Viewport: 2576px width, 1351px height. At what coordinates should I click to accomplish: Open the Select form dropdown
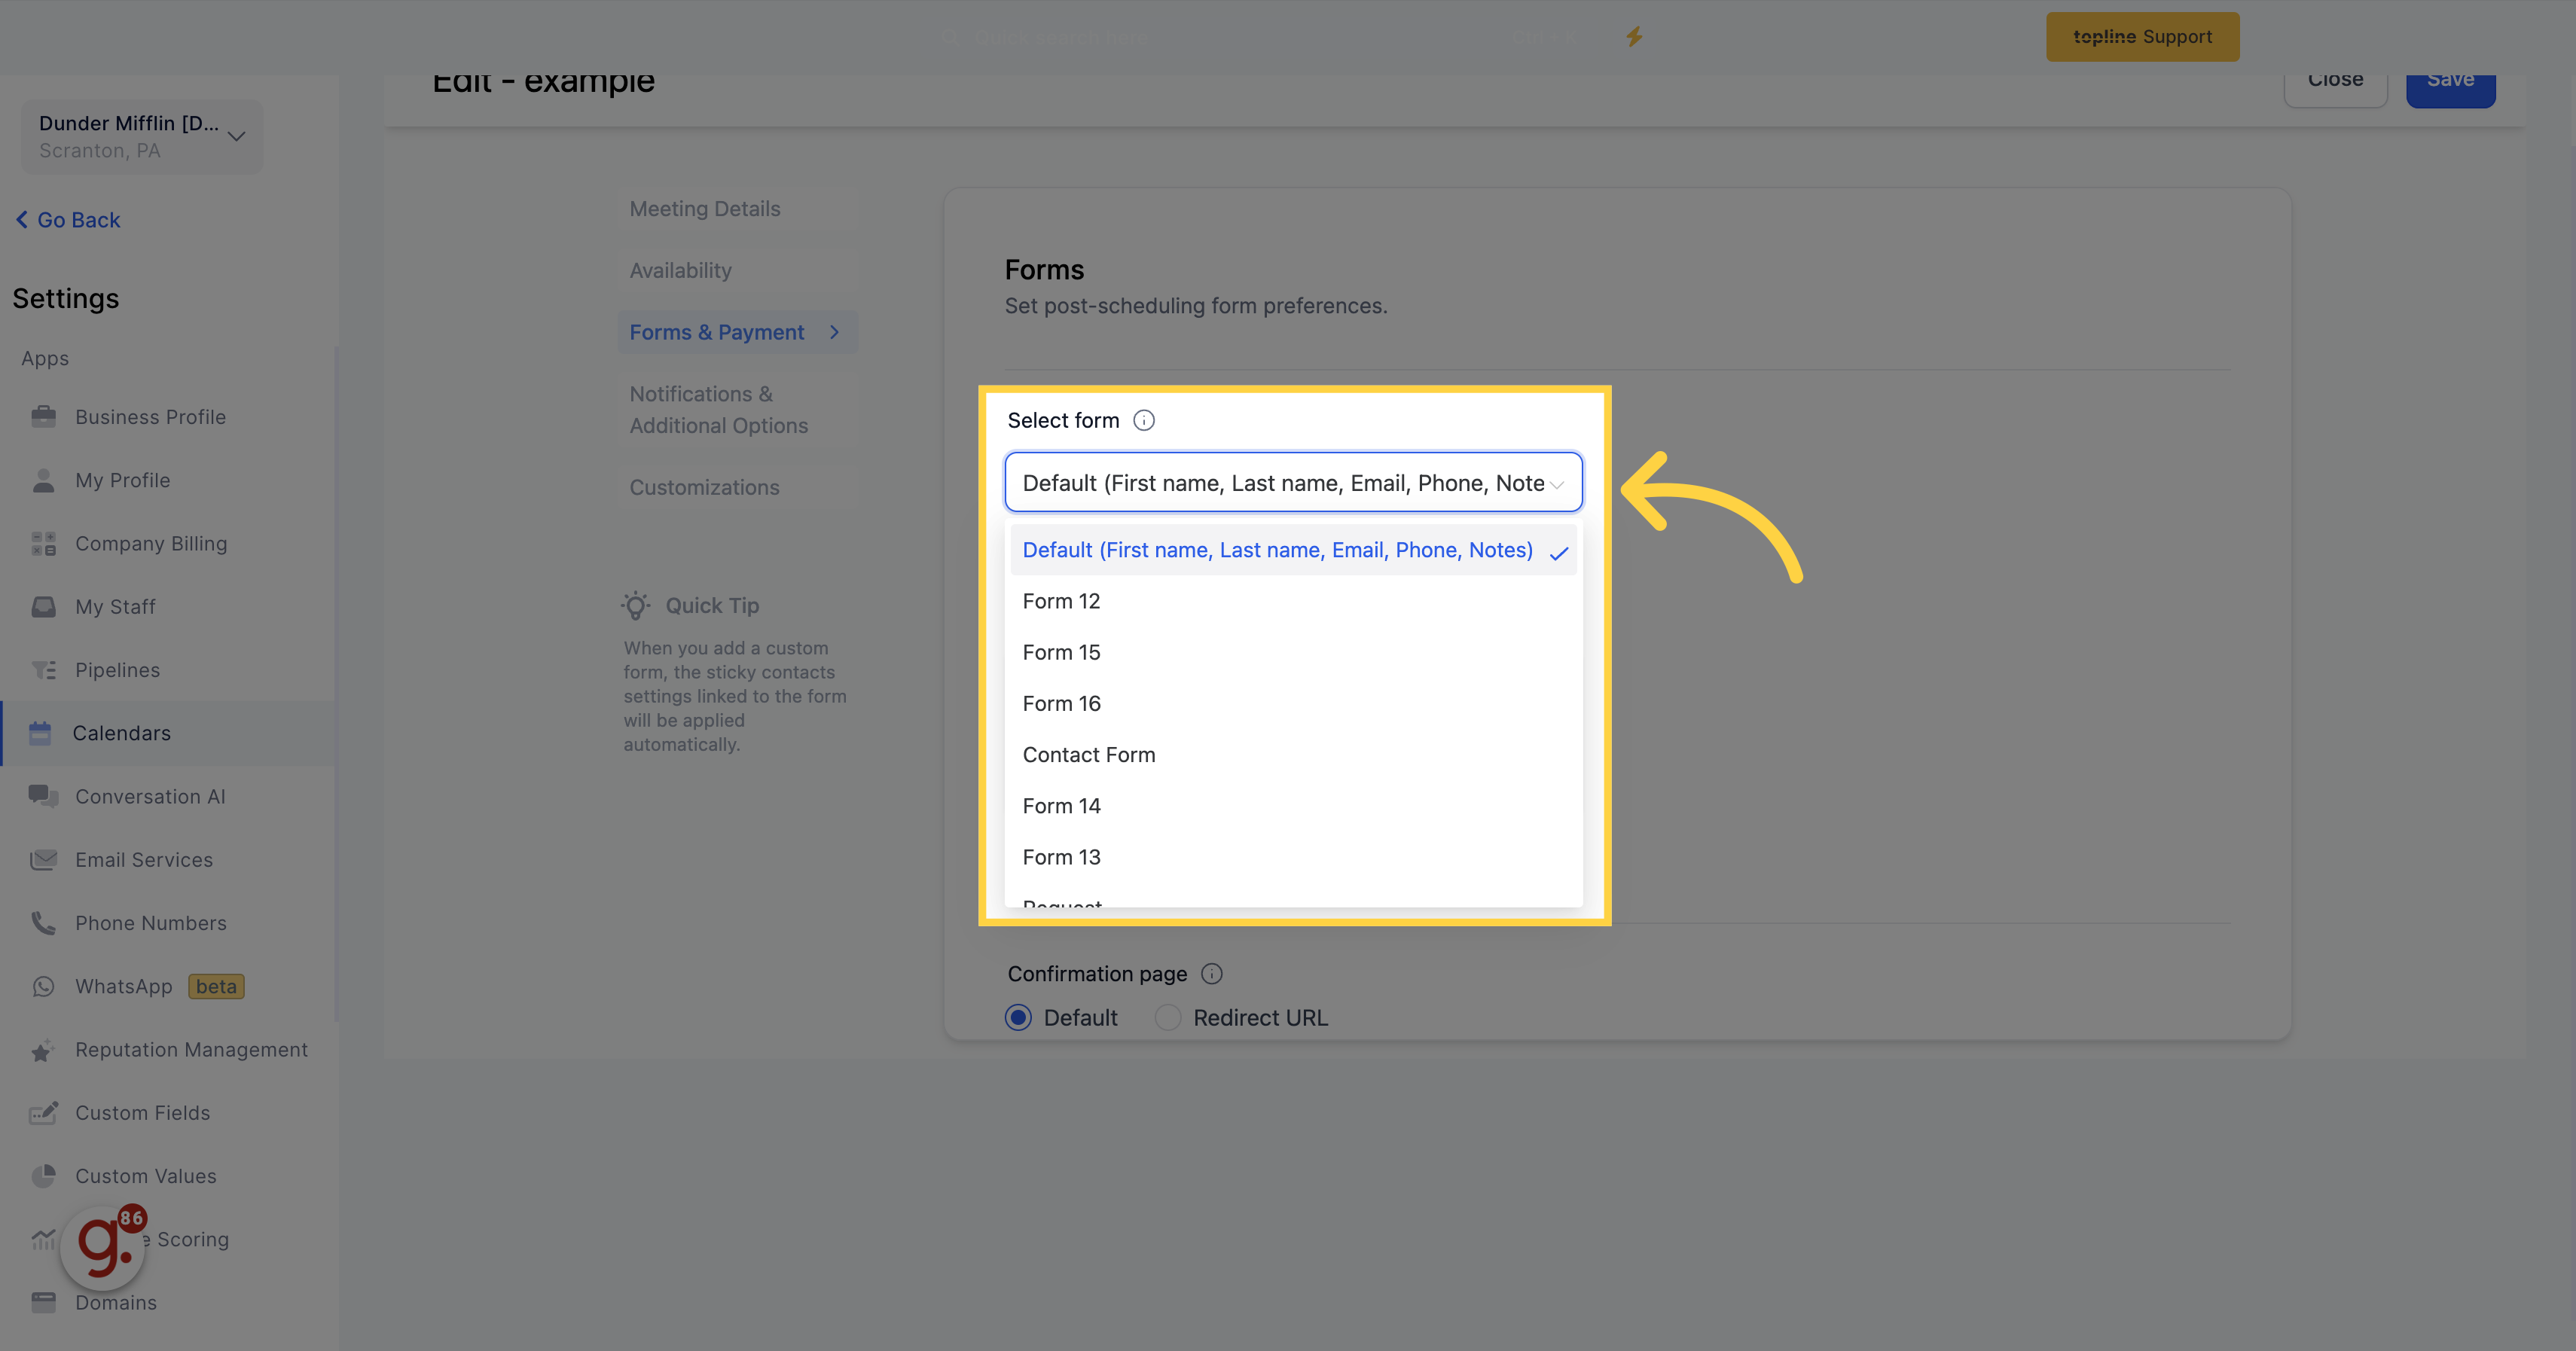click(1293, 483)
